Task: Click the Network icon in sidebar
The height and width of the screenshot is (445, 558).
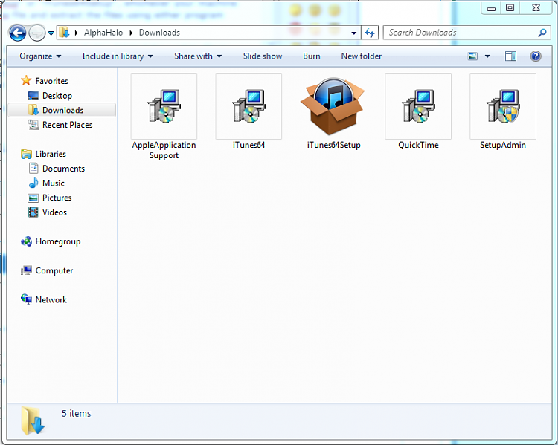Action: (x=26, y=299)
